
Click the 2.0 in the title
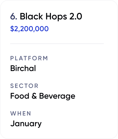76,16
